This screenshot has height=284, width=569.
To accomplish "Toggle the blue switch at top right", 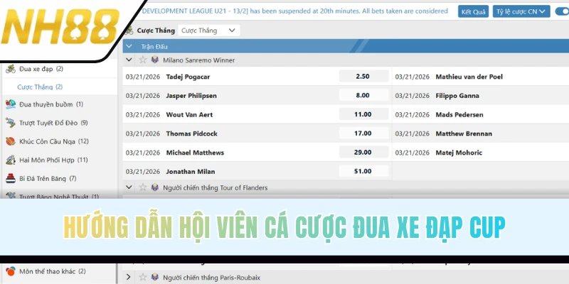I will 560,12.
